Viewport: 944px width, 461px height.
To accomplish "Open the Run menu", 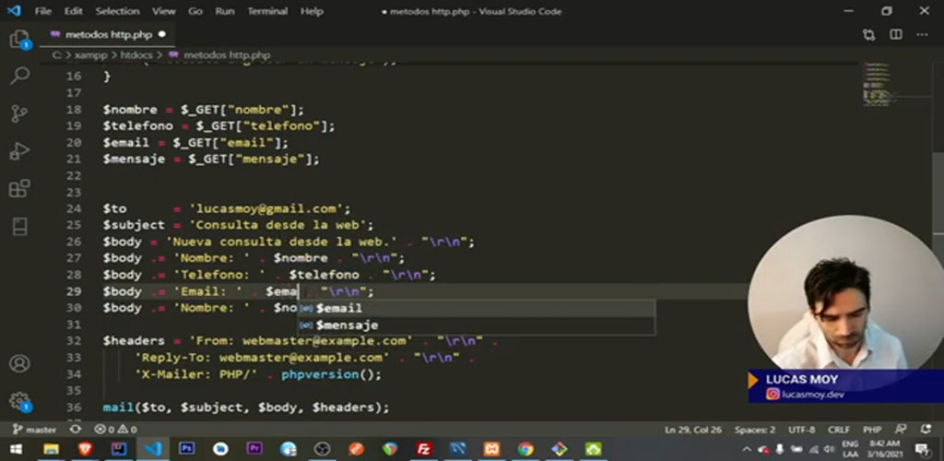I will (225, 11).
